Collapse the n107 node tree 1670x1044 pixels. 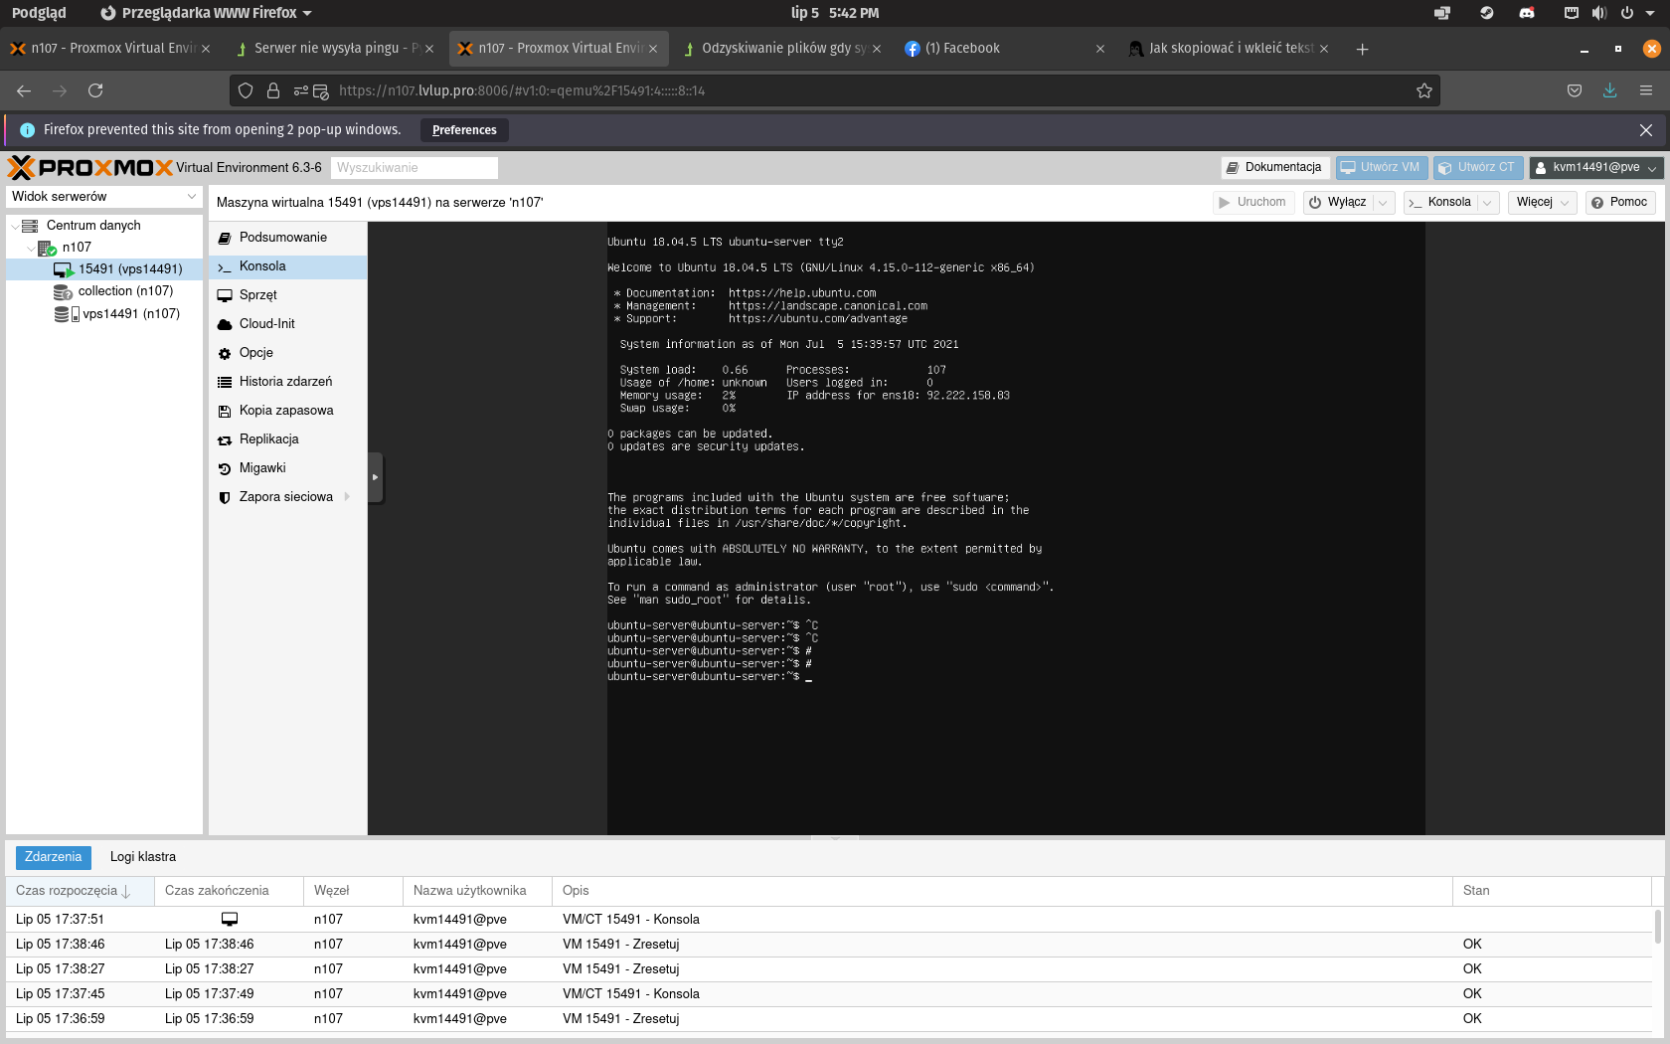pos(31,249)
